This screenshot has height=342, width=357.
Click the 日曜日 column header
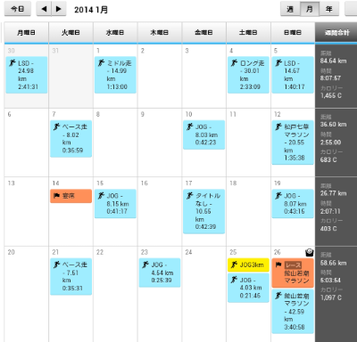tap(293, 33)
